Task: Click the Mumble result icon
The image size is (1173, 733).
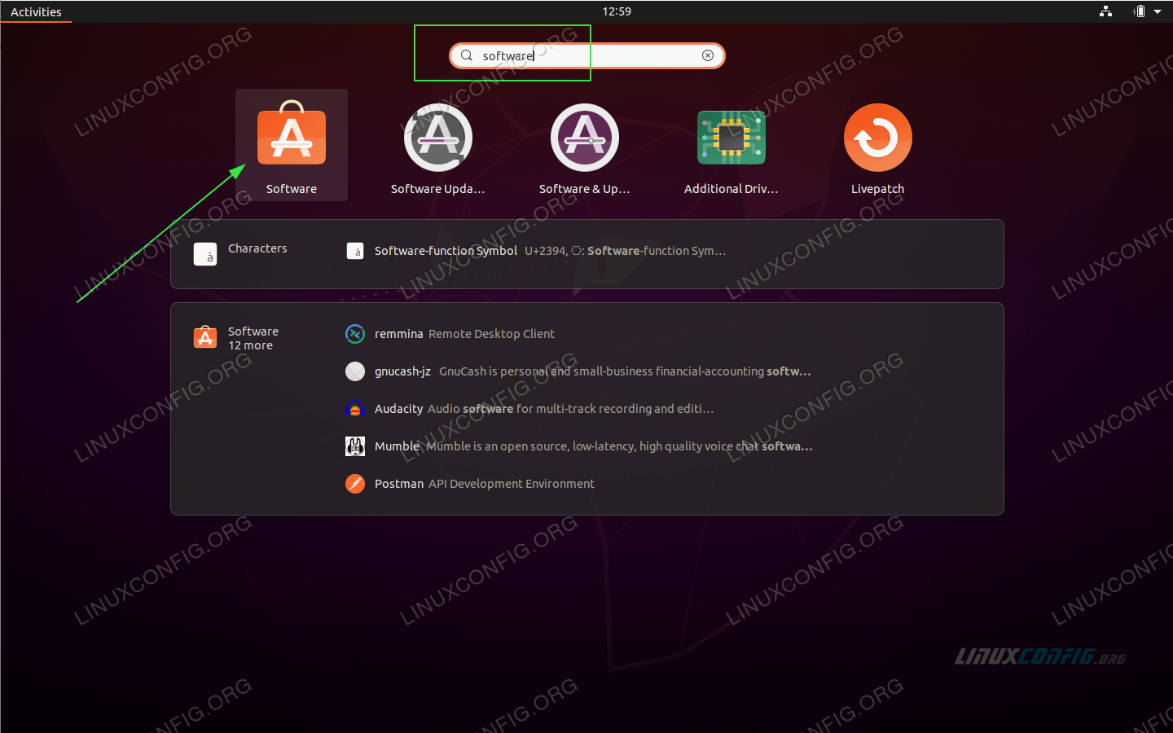Action: 355,446
